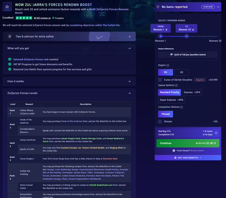The width and height of the screenshot is (226, 198).
Task: Click the pencil icon next to Renown 10
Action: tap(193, 30)
